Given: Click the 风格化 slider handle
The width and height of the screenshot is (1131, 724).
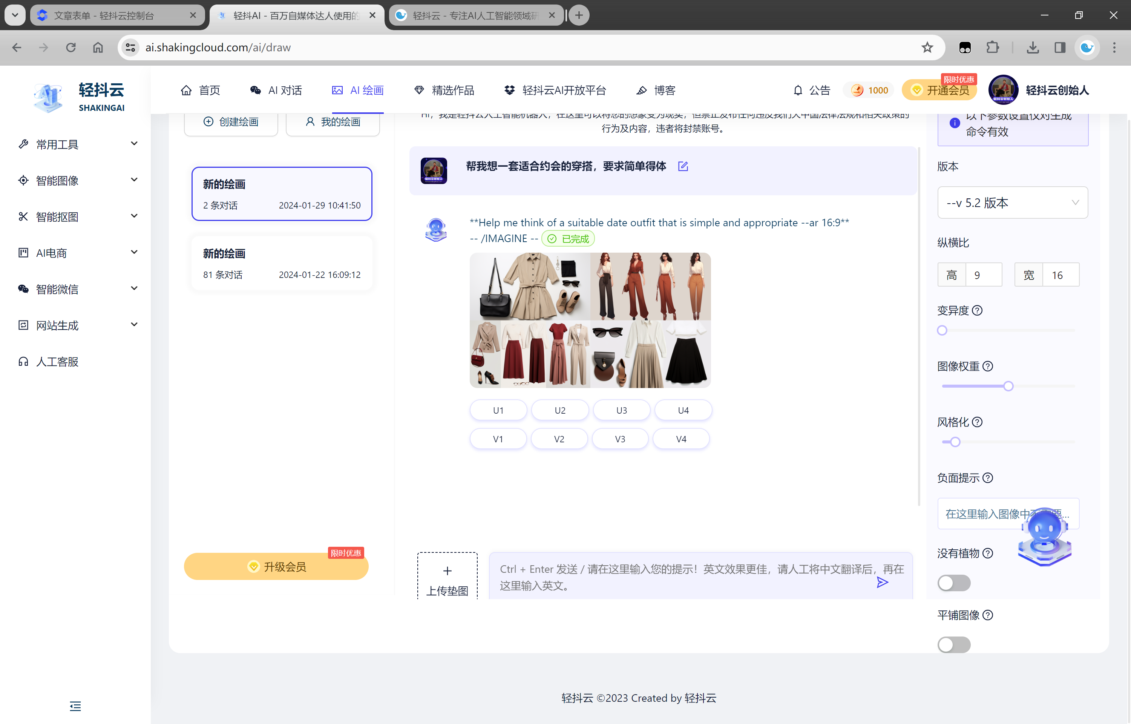Looking at the screenshot, I should click(x=955, y=442).
